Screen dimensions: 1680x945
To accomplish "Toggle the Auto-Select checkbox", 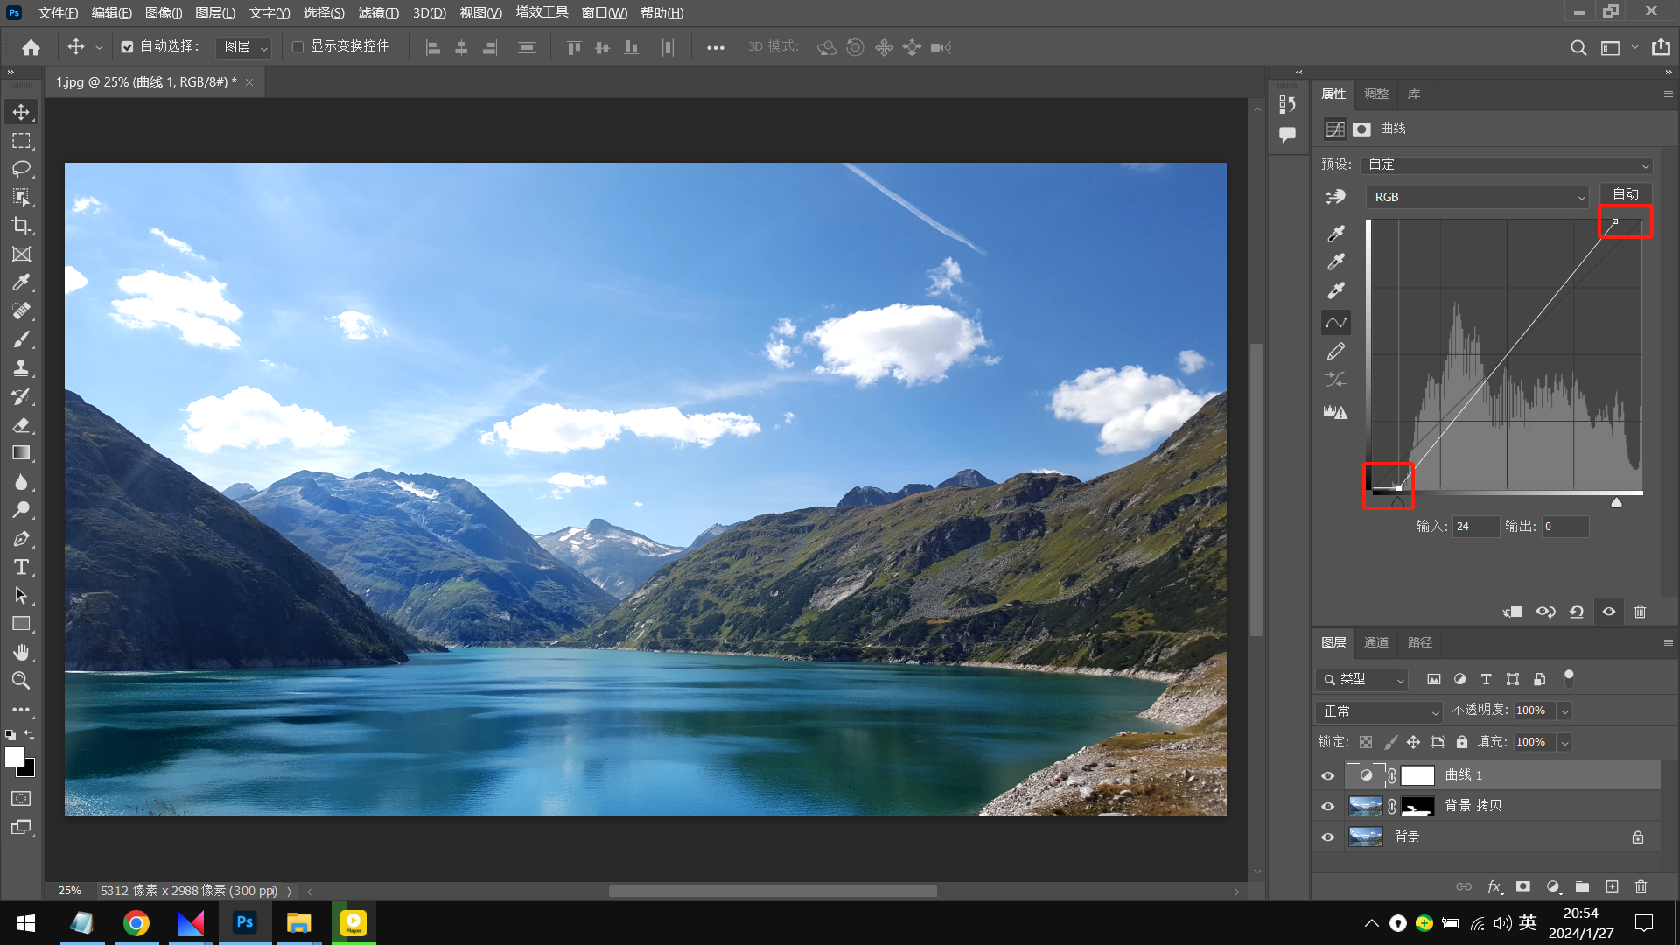I will point(128,47).
